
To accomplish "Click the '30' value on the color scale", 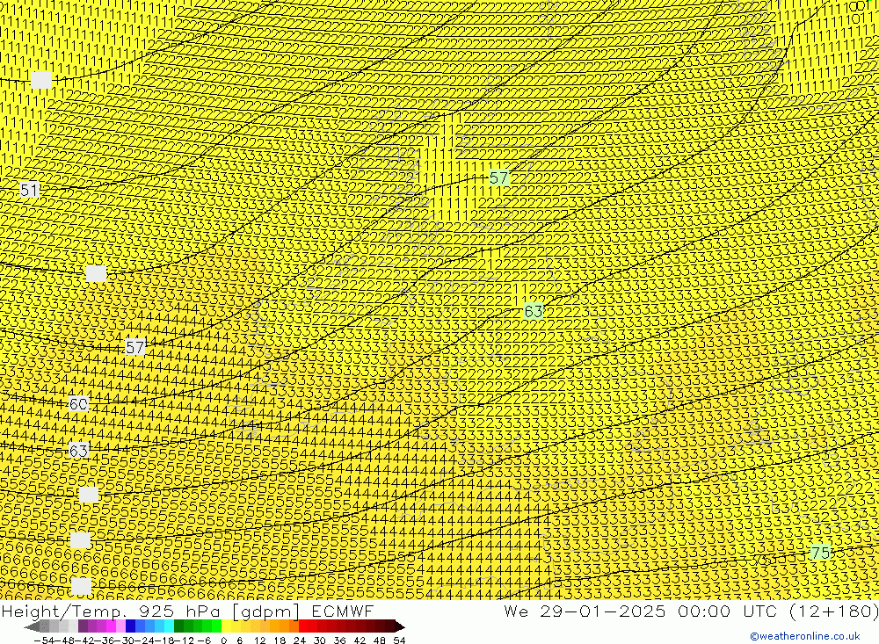I will [x=320, y=640].
